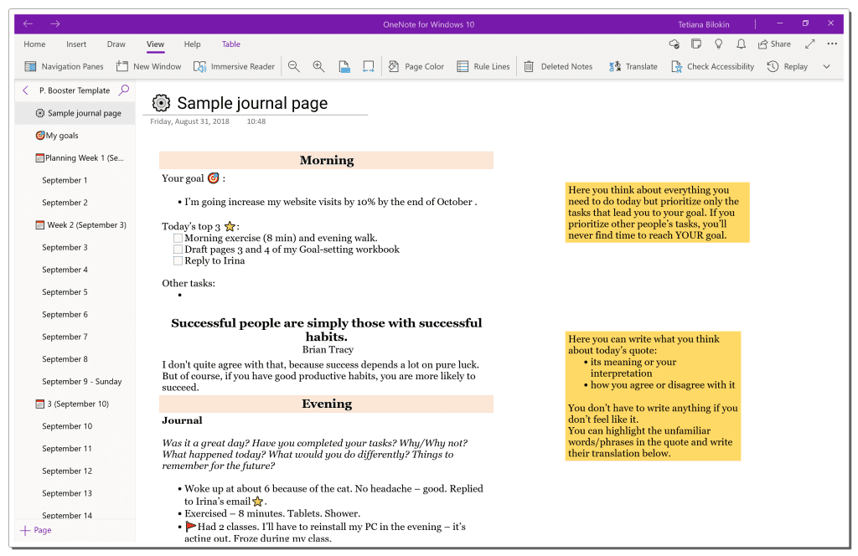
Task: Check the Morning exercise task box
Action: click(178, 239)
